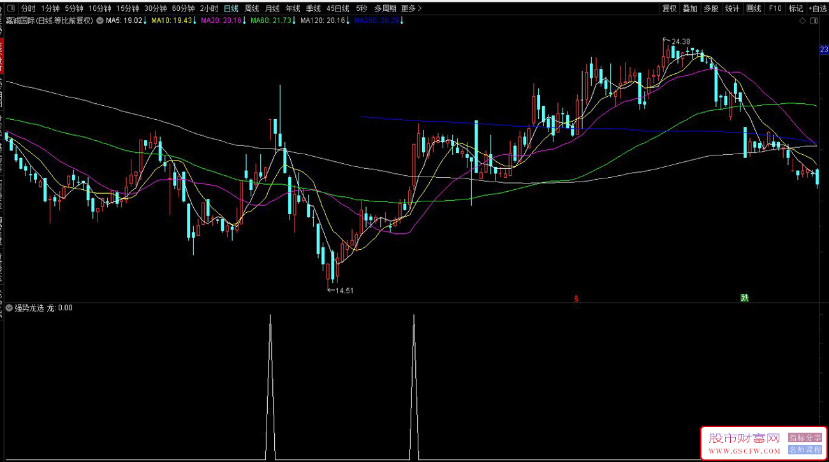Viewport: 829px width, 462px height.
Task: Select the 30分钟 period
Action: tap(156, 9)
